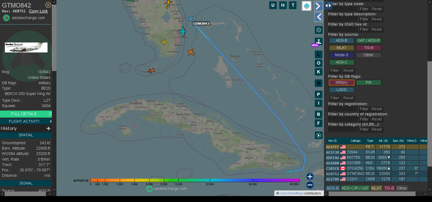The image size is (432, 202).
Task: Toggle the PIA DB flag filter
Action: pos(369,83)
